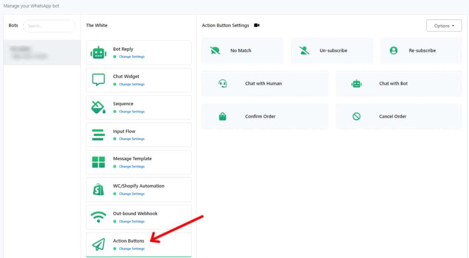Select the Re-subscribe action button
The width and height of the screenshot is (469, 258).
421,51
